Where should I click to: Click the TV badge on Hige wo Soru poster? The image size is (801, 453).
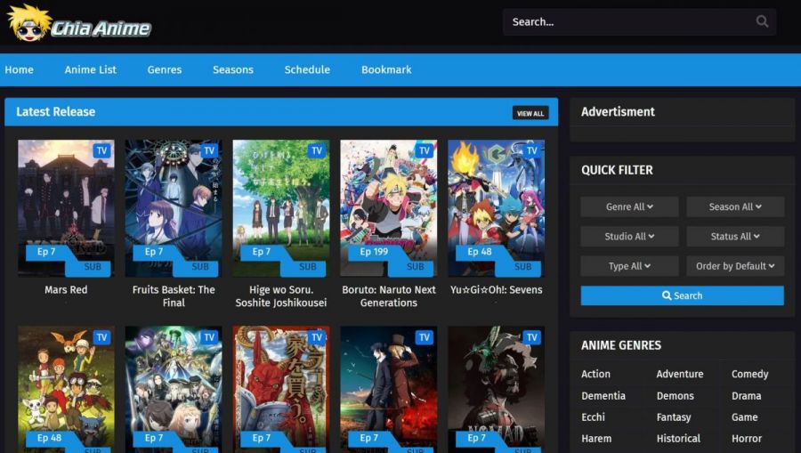(317, 150)
